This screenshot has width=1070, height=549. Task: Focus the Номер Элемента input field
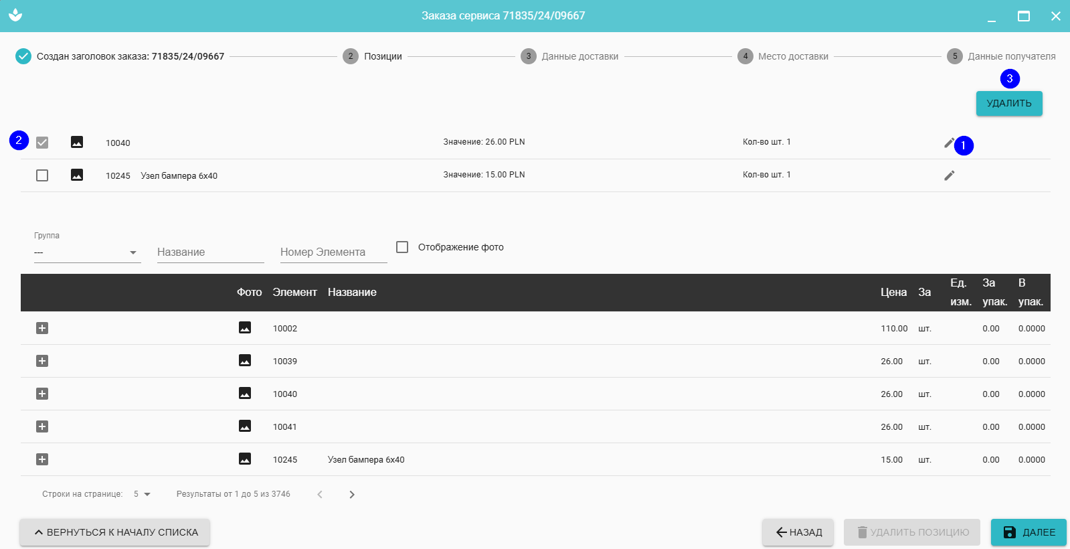click(333, 252)
